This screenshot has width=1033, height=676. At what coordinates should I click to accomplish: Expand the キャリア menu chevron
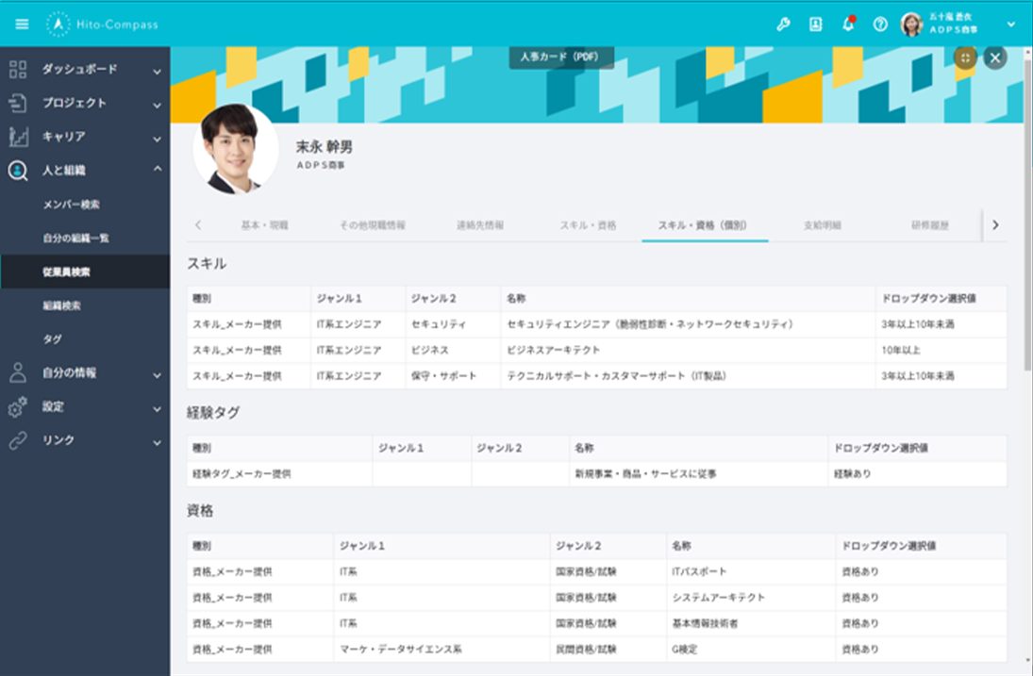157,139
